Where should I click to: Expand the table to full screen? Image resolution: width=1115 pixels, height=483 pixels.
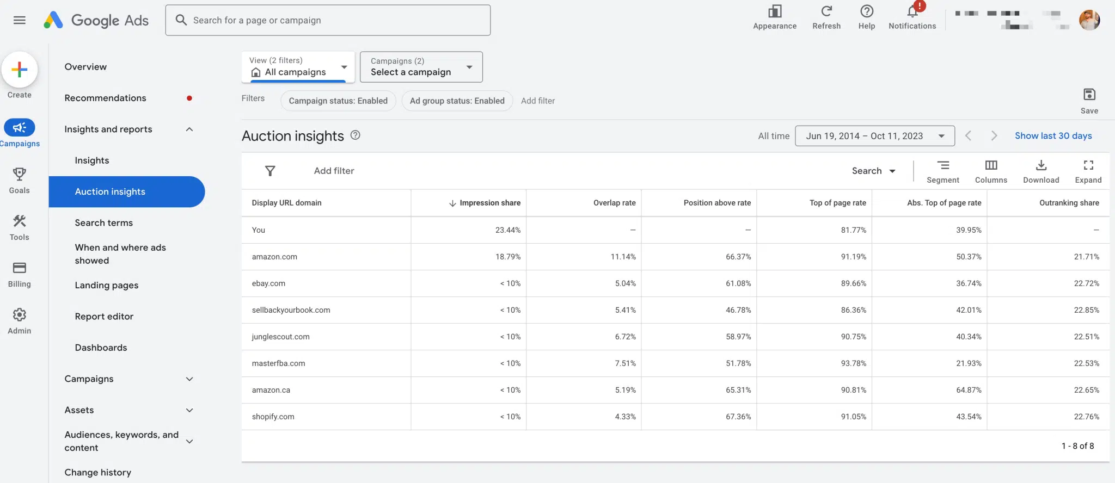pyautogui.click(x=1088, y=165)
